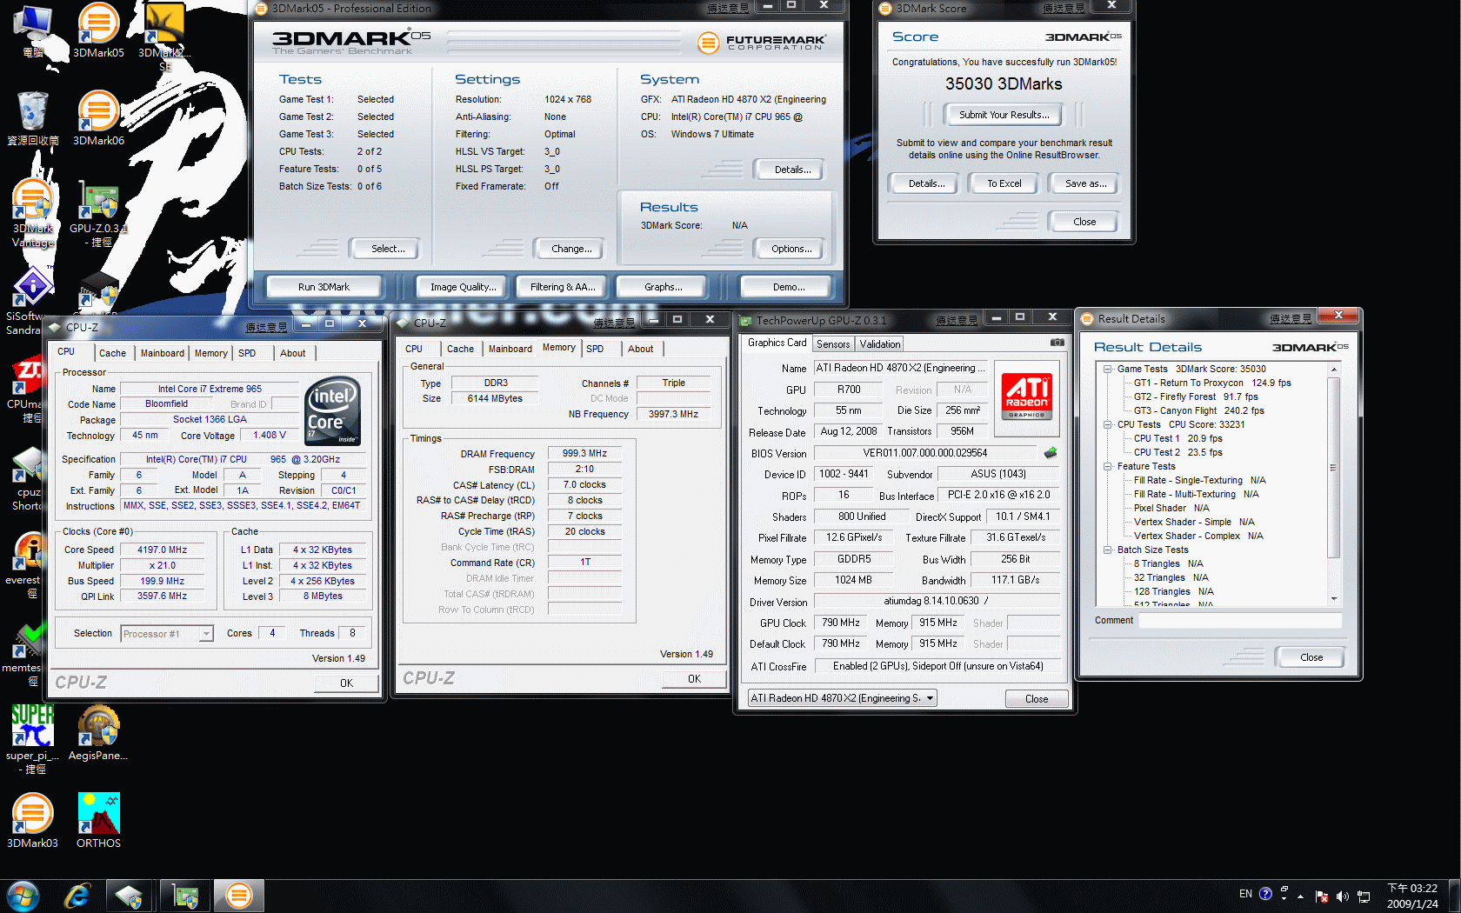The width and height of the screenshot is (1461, 913).
Task: Collapse Batch Size Tests tree node
Action: coord(1108,550)
